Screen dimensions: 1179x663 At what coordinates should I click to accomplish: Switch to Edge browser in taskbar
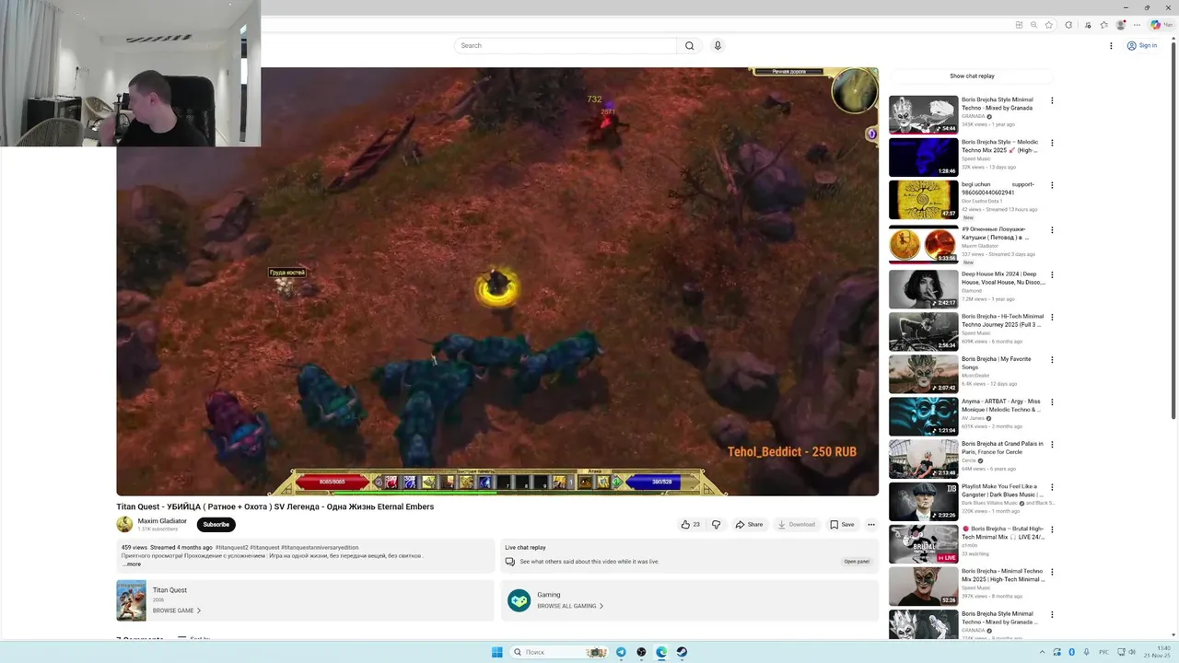click(661, 652)
